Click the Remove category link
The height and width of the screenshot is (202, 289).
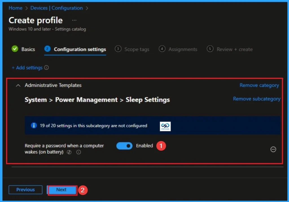259,85
